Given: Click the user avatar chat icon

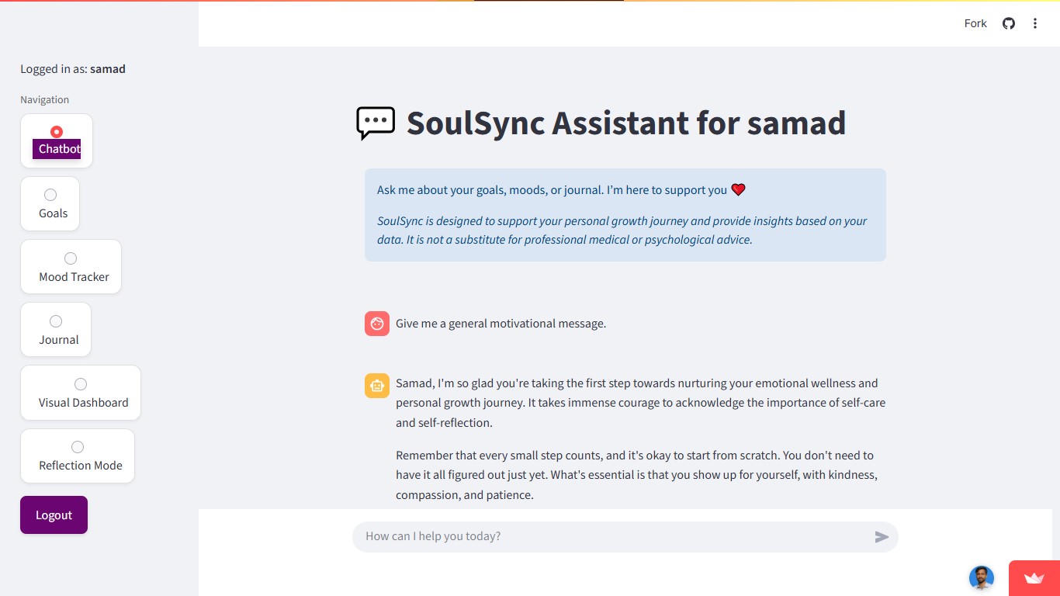Looking at the screenshot, I should (x=377, y=324).
